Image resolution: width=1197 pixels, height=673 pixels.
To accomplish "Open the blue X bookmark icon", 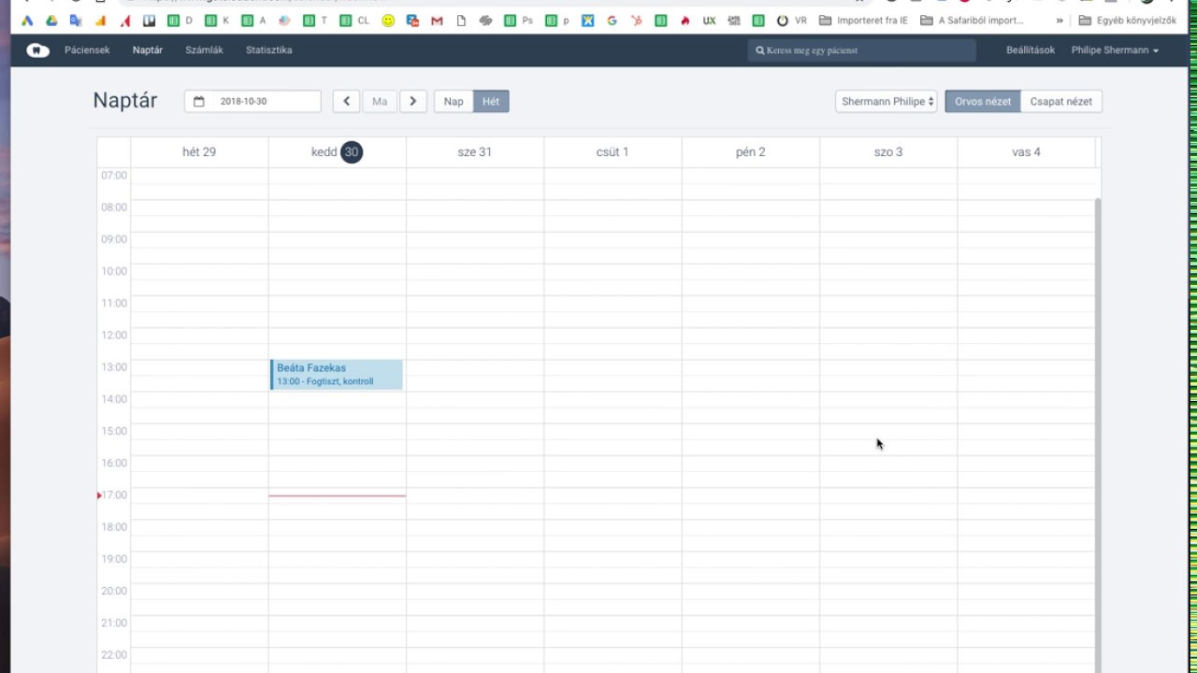I will tap(588, 21).
